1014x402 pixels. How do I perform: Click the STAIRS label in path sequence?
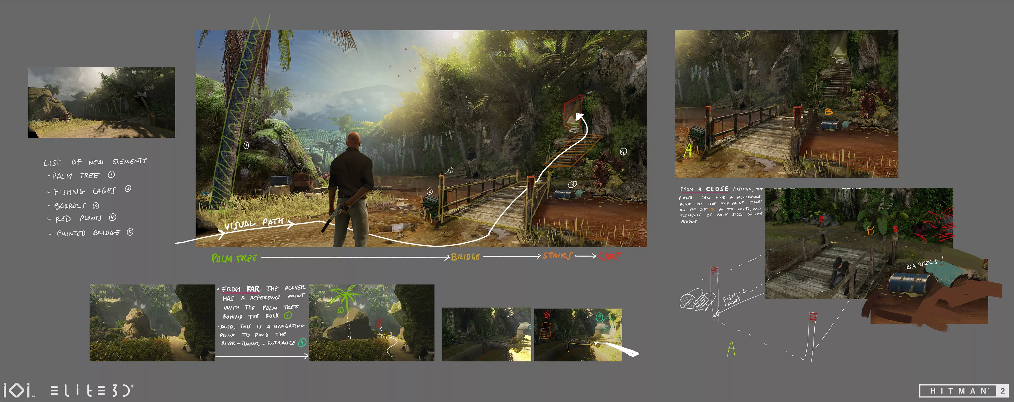[x=557, y=256]
